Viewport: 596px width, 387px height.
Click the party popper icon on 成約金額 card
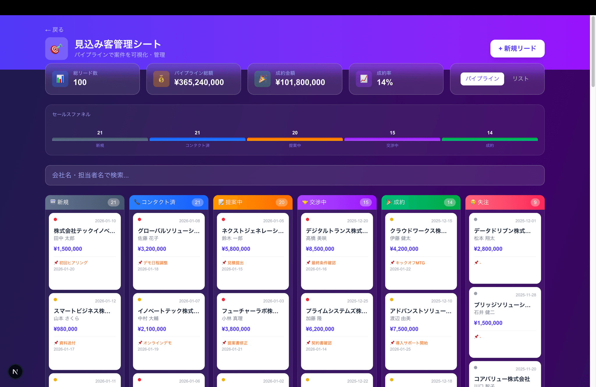(262, 79)
